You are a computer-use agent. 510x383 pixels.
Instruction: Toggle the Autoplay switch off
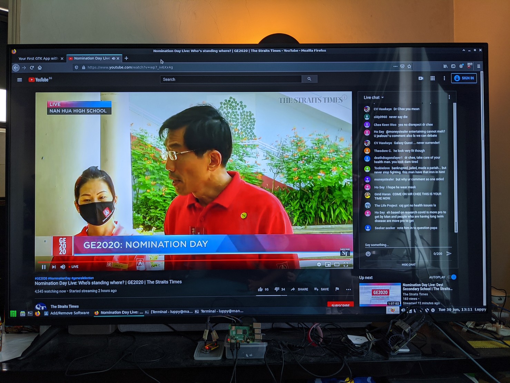tap(452, 277)
